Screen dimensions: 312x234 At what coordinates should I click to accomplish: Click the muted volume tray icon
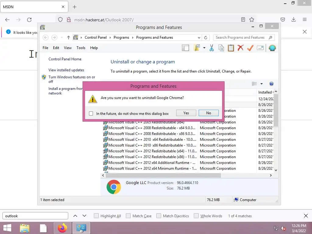click(x=283, y=228)
